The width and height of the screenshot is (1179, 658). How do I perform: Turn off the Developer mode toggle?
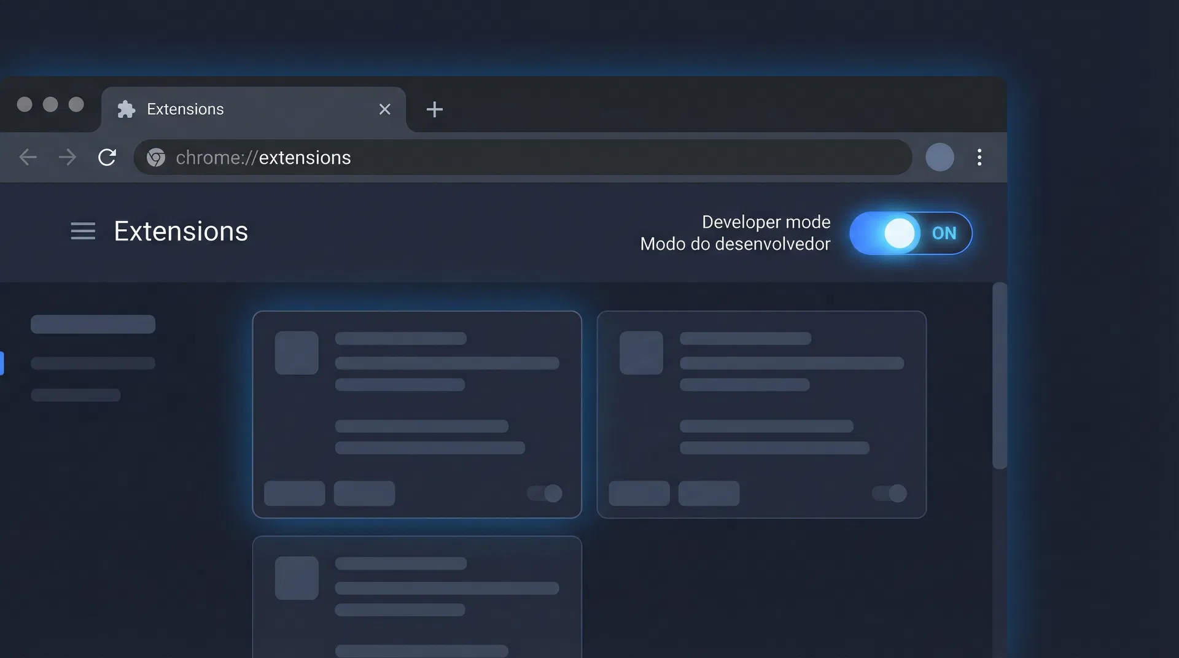coord(910,233)
